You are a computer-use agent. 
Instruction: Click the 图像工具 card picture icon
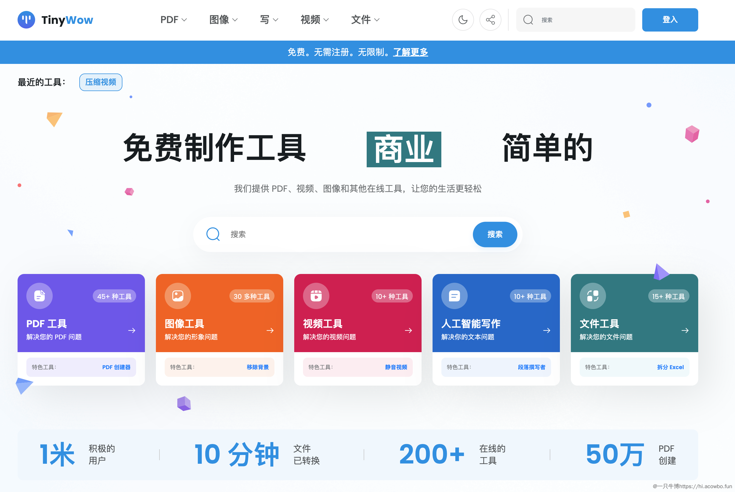pyautogui.click(x=178, y=296)
